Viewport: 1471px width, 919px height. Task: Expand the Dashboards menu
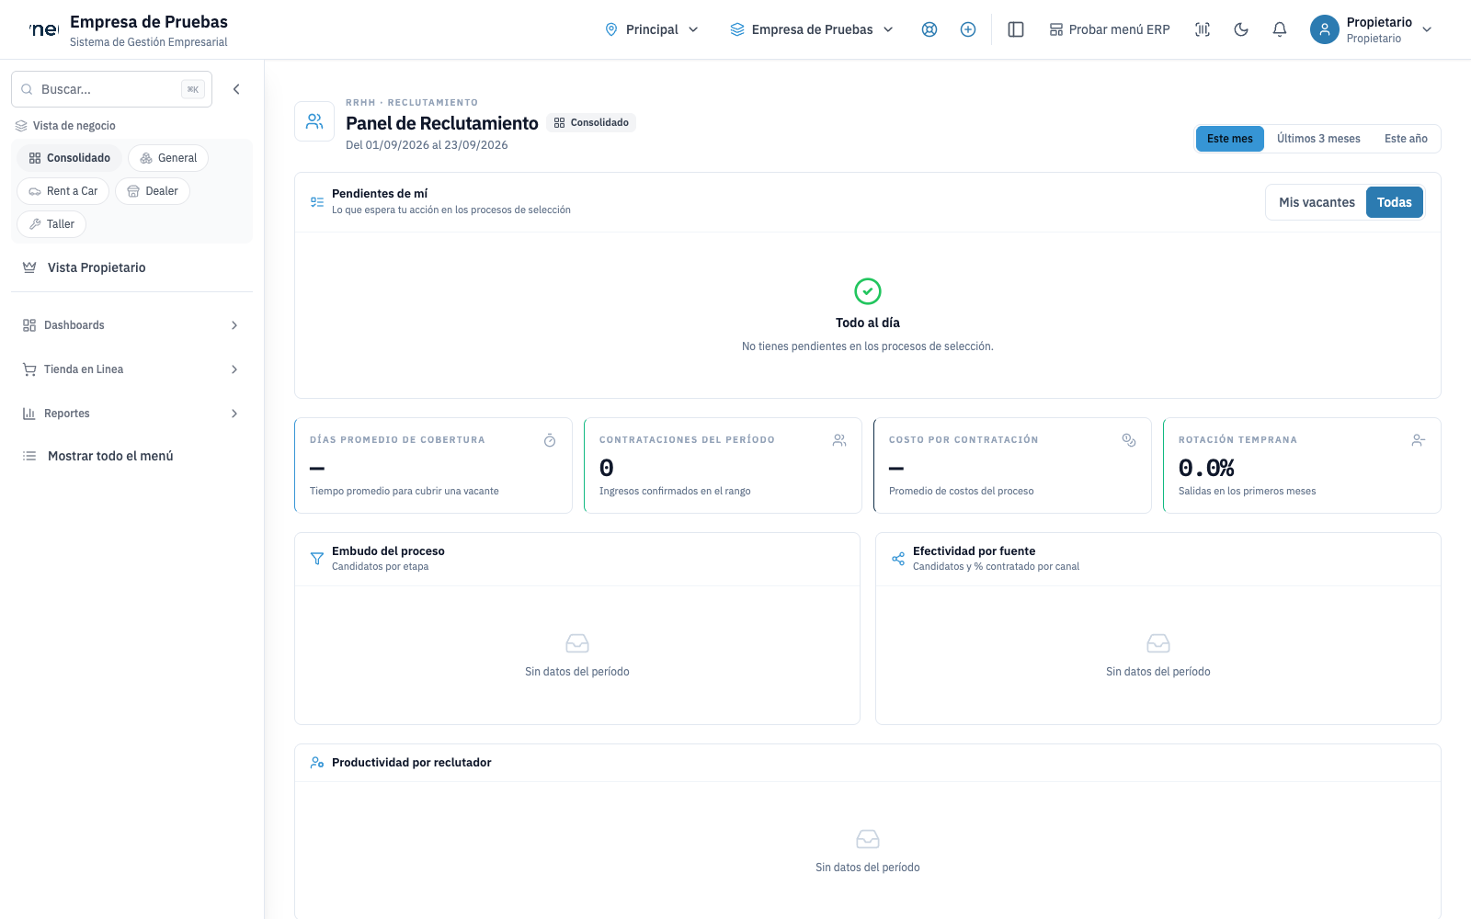pyautogui.click(x=131, y=325)
